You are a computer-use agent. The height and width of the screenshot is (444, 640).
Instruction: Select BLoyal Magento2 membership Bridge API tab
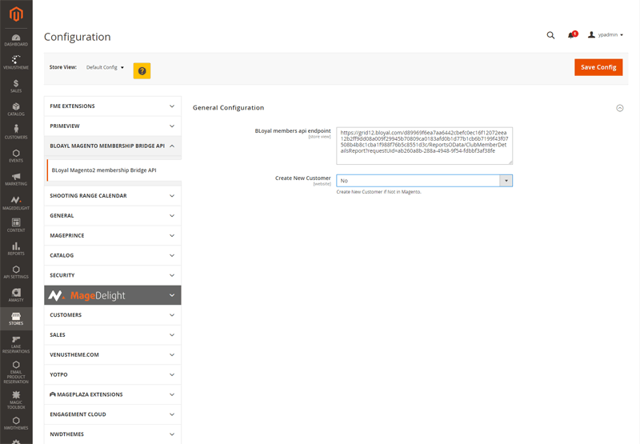coord(104,170)
